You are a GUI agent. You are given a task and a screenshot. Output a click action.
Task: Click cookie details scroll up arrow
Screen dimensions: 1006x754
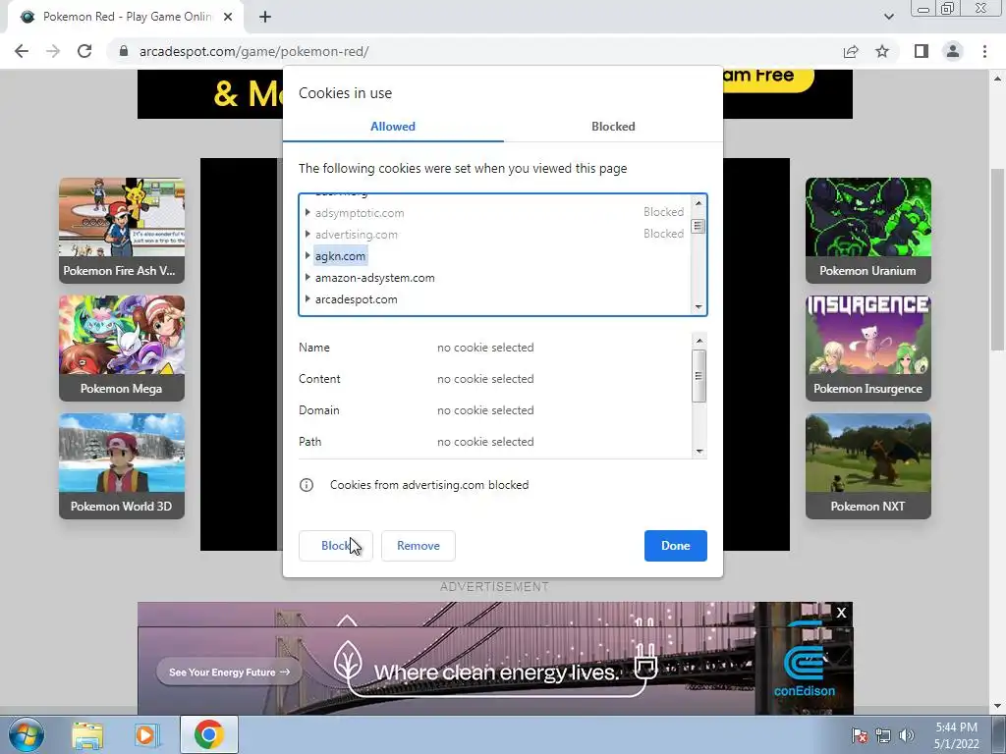tap(699, 341)
